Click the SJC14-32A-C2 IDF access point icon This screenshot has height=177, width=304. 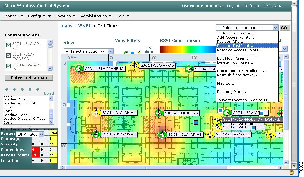click(217, 127)
